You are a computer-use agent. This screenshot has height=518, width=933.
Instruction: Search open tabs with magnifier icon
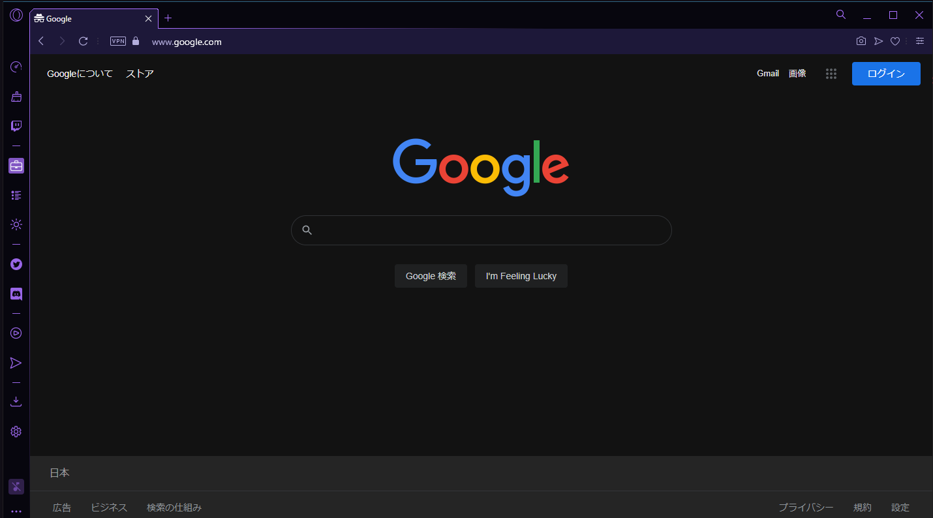841,14
